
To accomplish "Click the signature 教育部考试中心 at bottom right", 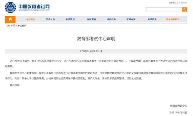I will pos(179,106).
